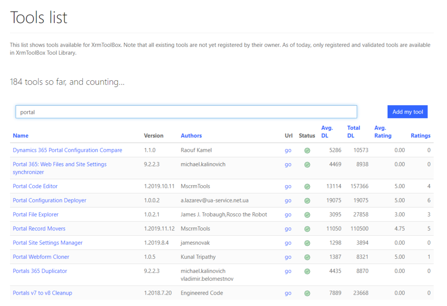Click the Add my tool button

click(407, 112)
